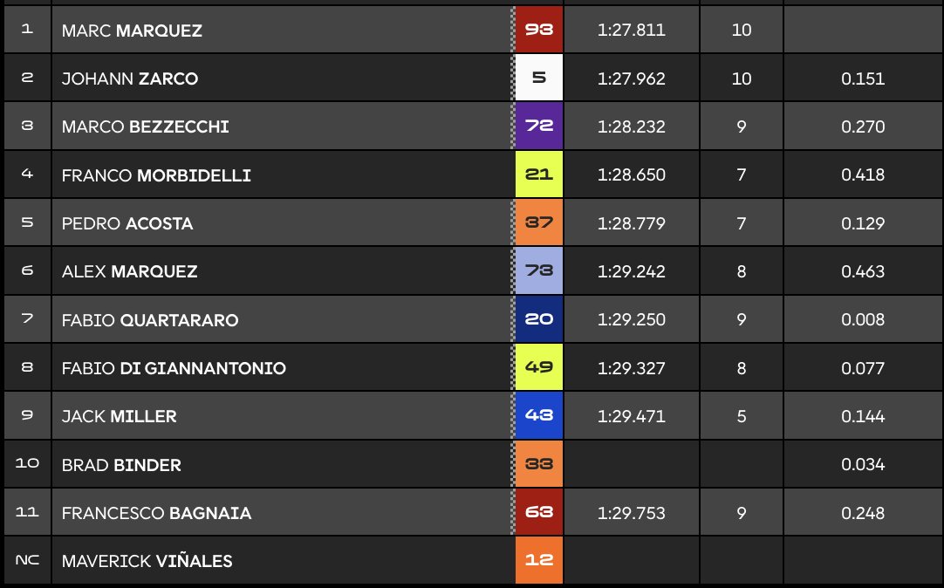Select Alex Marquez's lap time 1:29.242
This screenshot has width=944, height=588.
click(x=632, y=271)
